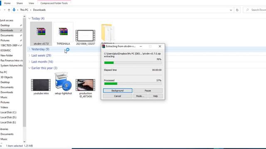Expand the Last month (16) group
This screenshot has height=149, width=266.
30,62
